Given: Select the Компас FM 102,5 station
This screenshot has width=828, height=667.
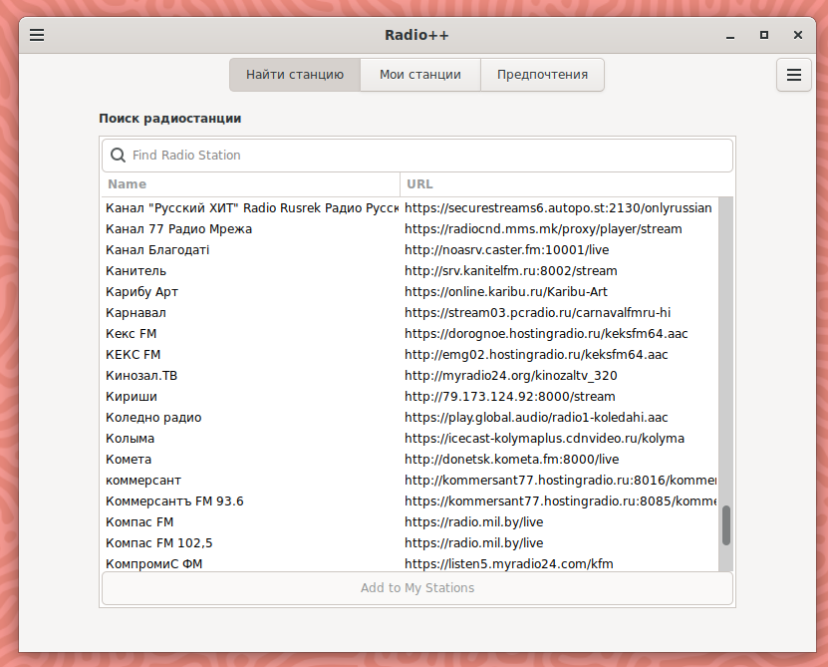Looking at the screenshot, I should click(410, 542).
